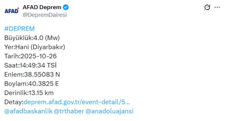Open the #DEPREM hashtag
This screenshot has width=225, height=121.
click(19, 29)
